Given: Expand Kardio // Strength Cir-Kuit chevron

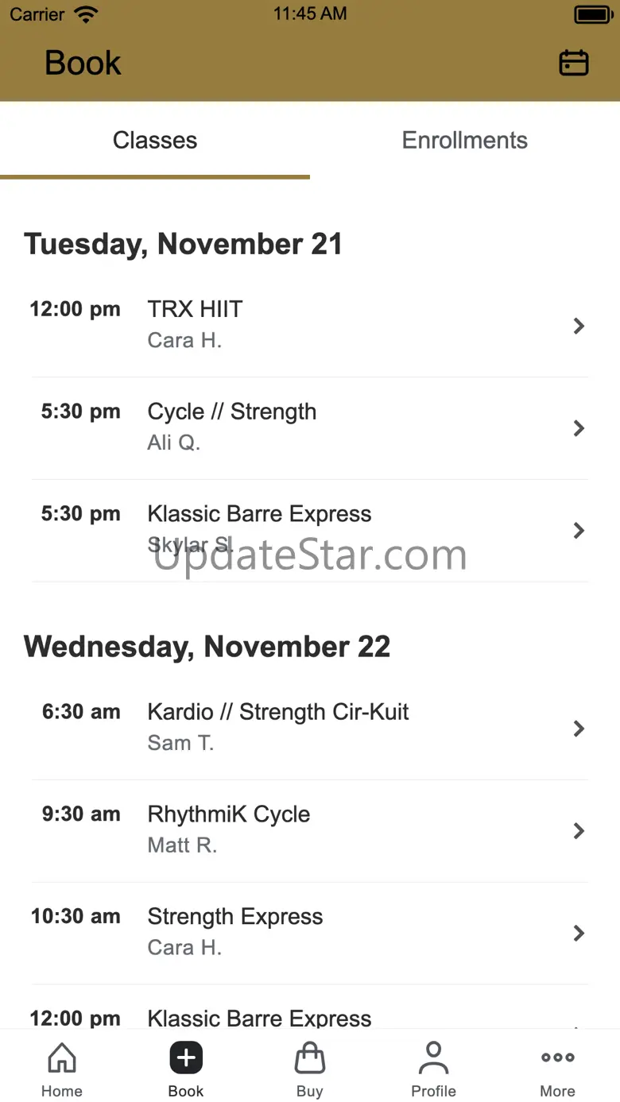Looking at the screenshot, I should coord(579,729).
